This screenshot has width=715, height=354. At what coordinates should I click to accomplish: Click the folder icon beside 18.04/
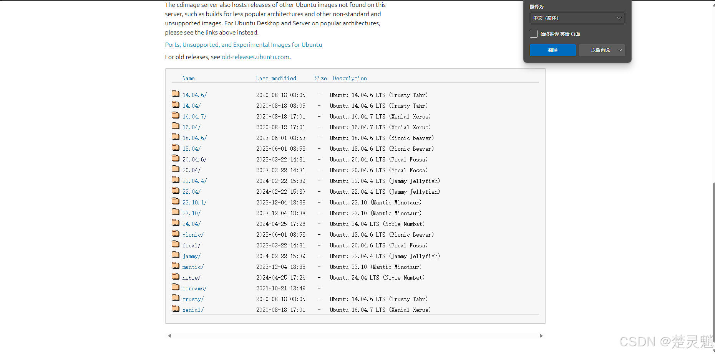pos(176,147)
